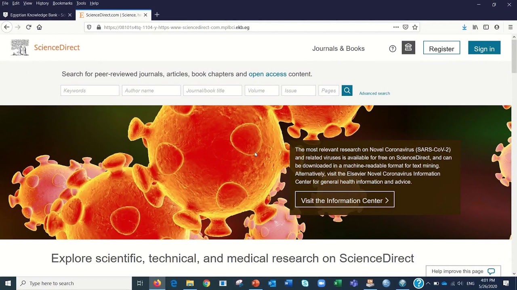517x290 pixels.
Task: Show hidden system tray icons
Action: click(x=428, y=283)
